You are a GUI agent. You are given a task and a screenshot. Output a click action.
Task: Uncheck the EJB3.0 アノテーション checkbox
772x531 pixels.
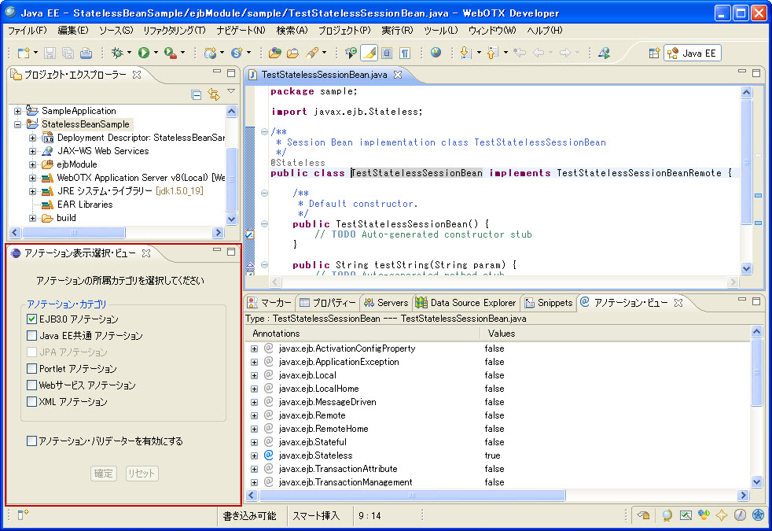pyautogui.click(x=32, y=319)
